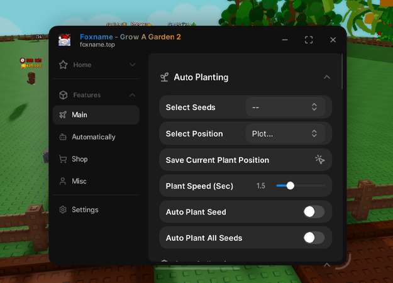The image size is (393, 283).
Task: Click the Auto Planting heading text
Action: (x=201, y=77)
